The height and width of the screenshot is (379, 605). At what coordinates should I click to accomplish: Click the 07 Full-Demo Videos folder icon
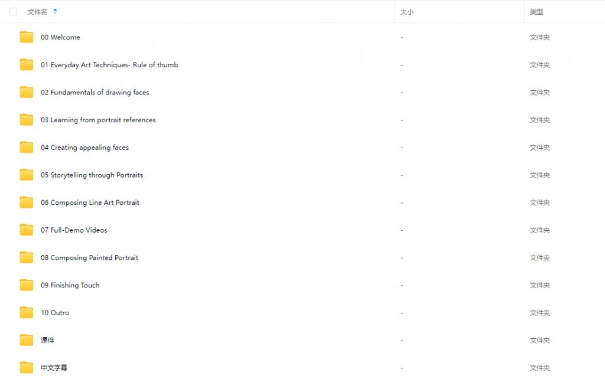click(26, 230)
